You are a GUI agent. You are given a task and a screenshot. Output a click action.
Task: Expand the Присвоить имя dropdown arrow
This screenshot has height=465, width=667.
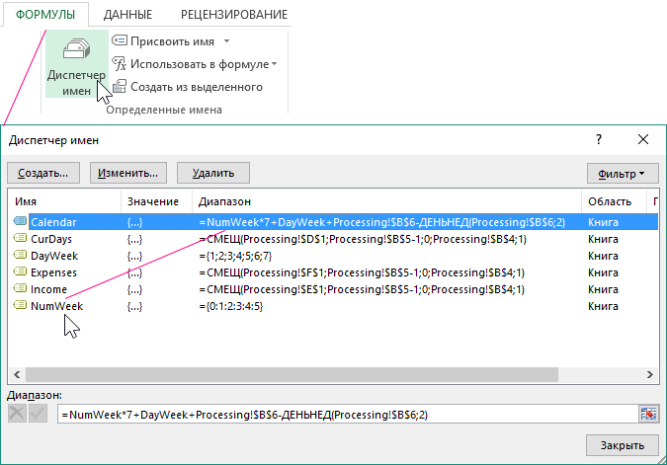[x=226, y=41]
